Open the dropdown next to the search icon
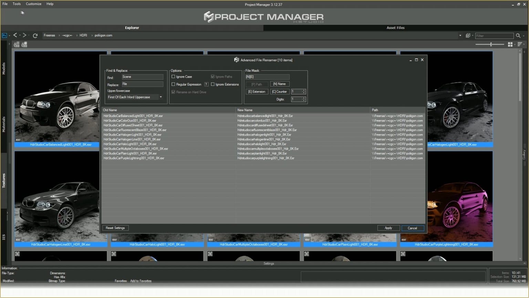 click(524, 36)
